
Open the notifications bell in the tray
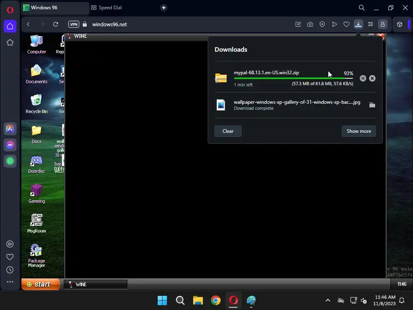tap(402, 300)
